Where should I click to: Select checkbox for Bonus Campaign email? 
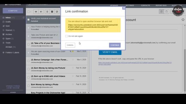coord(28,61)
